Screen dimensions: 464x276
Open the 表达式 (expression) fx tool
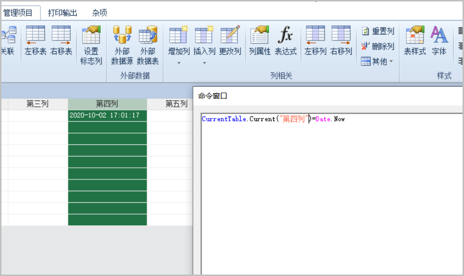(285, 40)
